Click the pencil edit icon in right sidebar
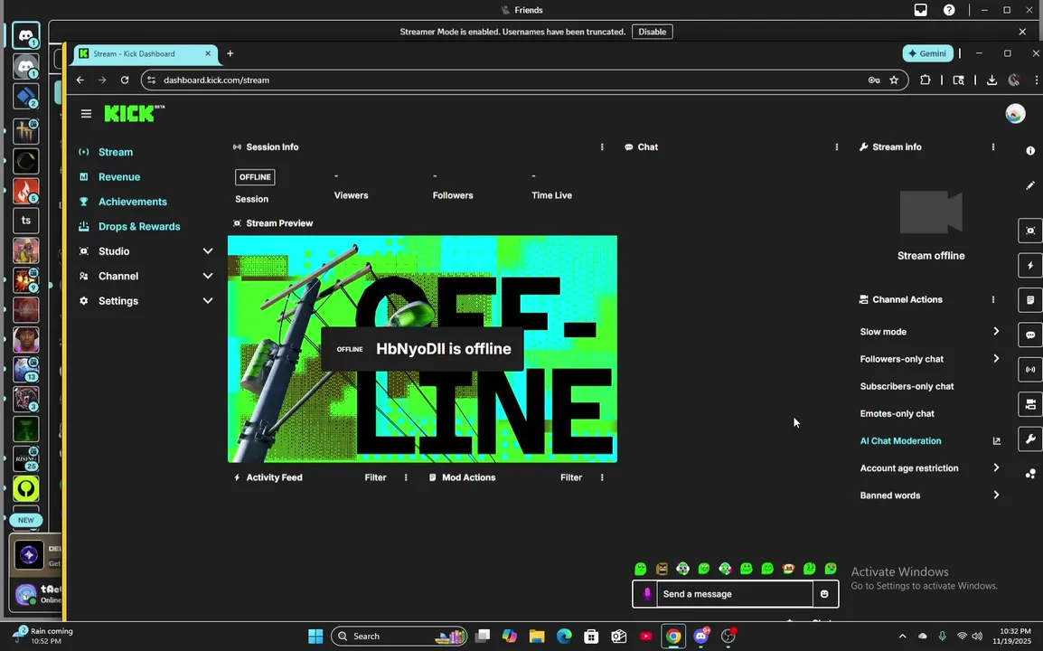 1030,185
